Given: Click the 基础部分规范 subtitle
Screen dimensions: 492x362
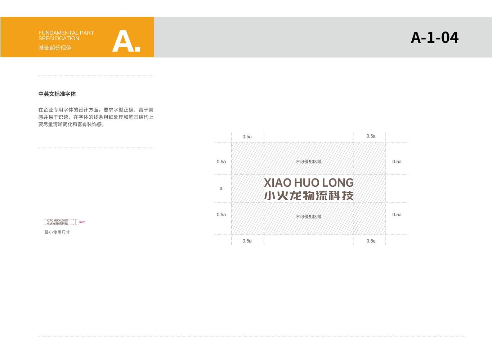Looking at the screenshot, I should tap(55, 47).
